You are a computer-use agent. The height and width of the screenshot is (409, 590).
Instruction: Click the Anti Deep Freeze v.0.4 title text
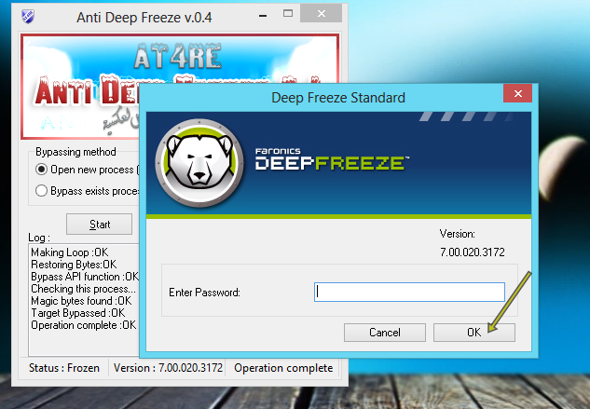pos(144,18)
